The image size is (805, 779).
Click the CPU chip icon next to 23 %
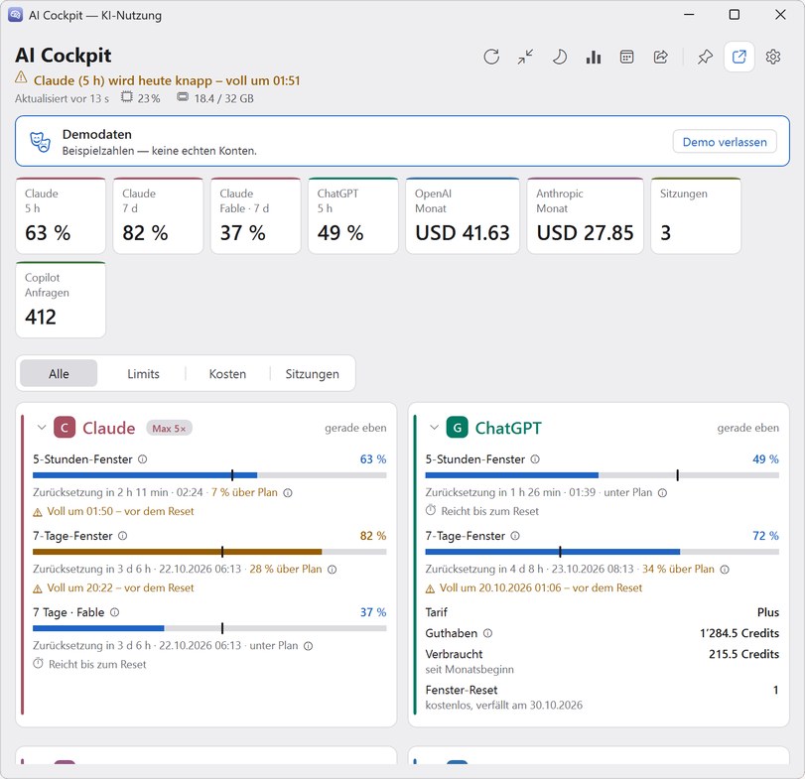point(127,97)
